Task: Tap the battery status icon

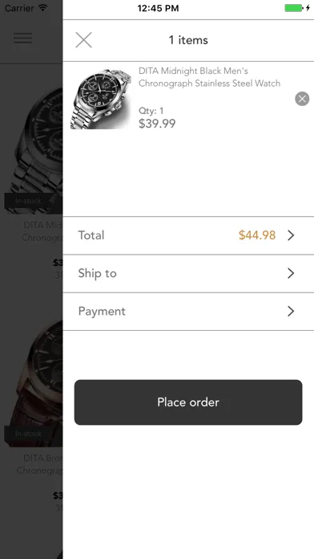Action: [294, 8]
